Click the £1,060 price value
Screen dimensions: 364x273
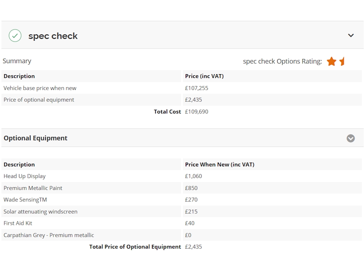[193, 176]
